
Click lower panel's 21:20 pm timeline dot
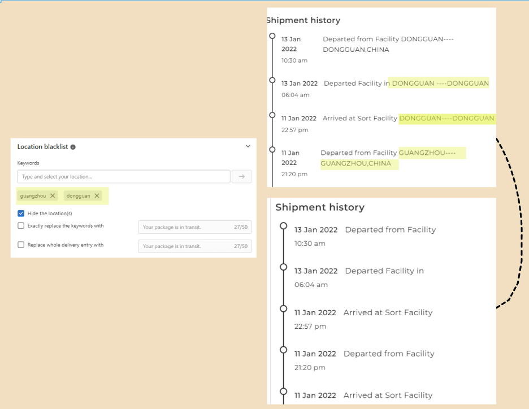pos(284,350)
